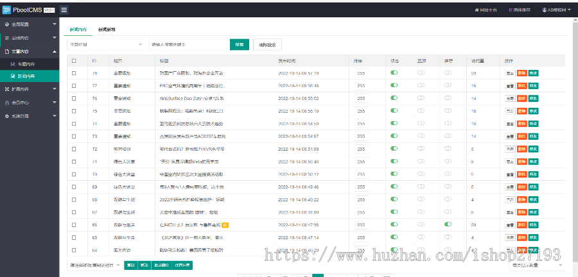This screenshot has height=277, width=578.
Task: Open 新闻内容 in the sidebar submenu
Action: (30, 76)
